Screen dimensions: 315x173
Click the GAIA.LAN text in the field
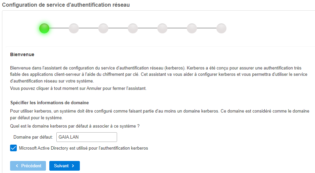coord(68,137)
